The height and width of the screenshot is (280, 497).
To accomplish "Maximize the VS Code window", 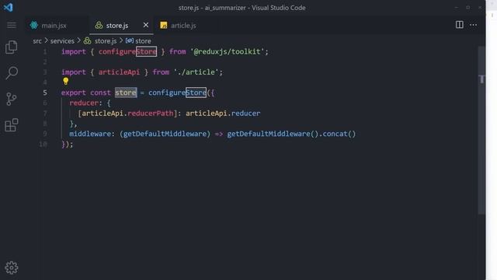I will pyautogui.click(x=468, y=7).
